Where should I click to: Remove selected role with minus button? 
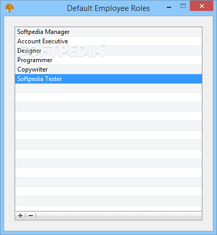click(x=31, y=216)
